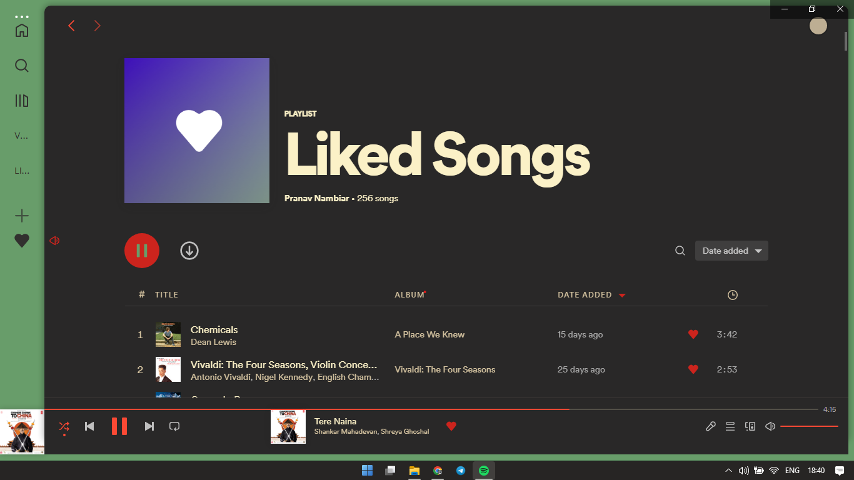
Task: Open the Date added sort dropdown
Action: 731,250
